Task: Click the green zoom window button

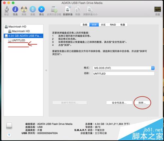Action: (13, 3)
